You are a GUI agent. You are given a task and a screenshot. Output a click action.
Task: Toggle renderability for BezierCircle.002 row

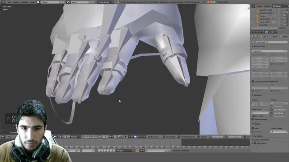[x=285, y=10]
